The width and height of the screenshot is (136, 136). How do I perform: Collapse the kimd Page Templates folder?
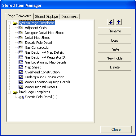(x=9, y=92)
